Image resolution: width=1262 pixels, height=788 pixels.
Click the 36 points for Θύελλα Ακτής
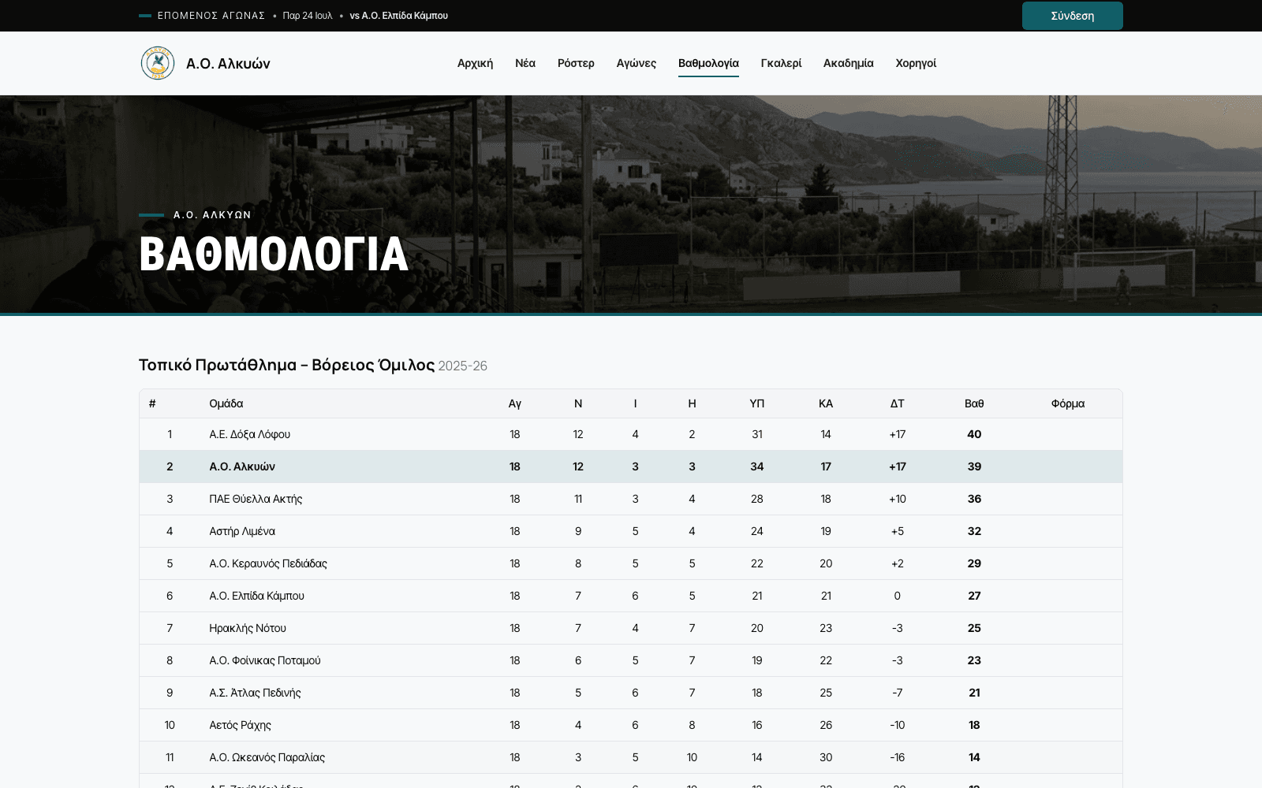tap(974, 499)
